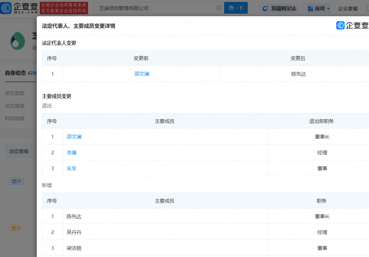Viewport: 369px width, 257px height.
Task: Open the 企业套餐 menu item
Action: click(x=347, y=8)
